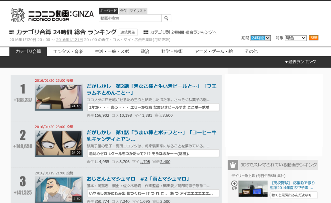
Task: Click the 駄菓子屋の息子 description text
Action: (149, 146)
